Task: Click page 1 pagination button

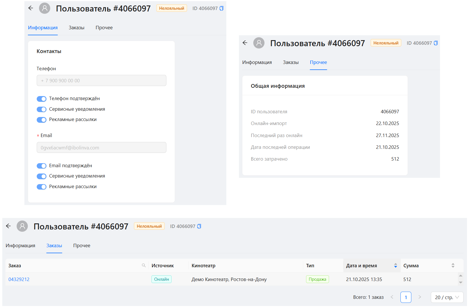Action: (406, 297)
